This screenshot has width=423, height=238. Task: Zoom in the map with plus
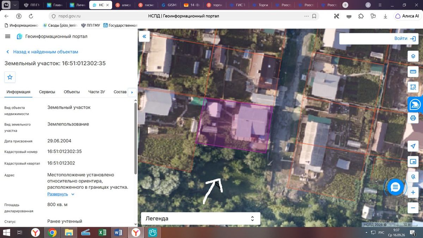(413, 193)
